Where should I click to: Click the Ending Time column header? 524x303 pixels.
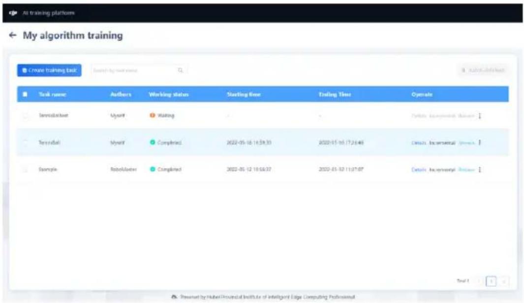(x=335, y=94)
